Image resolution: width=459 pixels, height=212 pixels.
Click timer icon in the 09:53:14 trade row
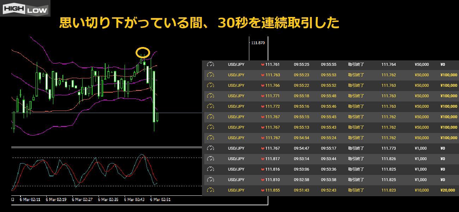tap(211, 159)
